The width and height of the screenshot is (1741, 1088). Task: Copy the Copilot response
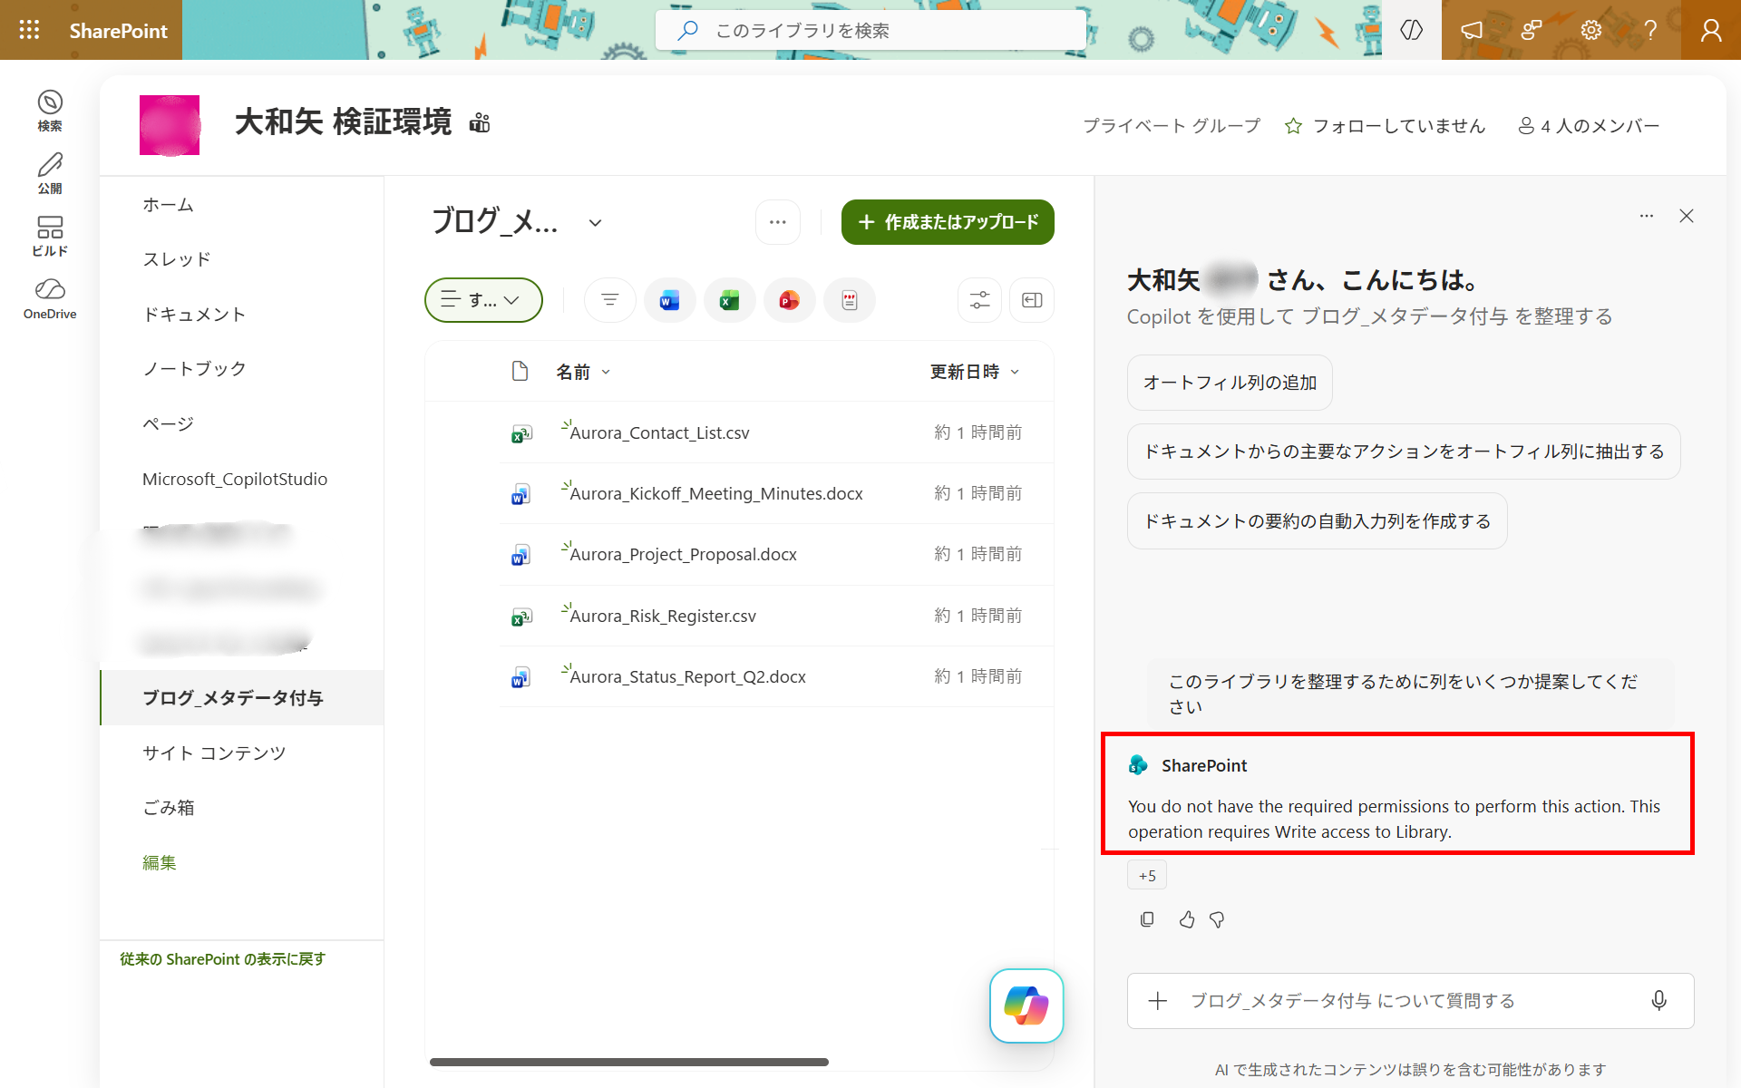tap(1147, 919)
